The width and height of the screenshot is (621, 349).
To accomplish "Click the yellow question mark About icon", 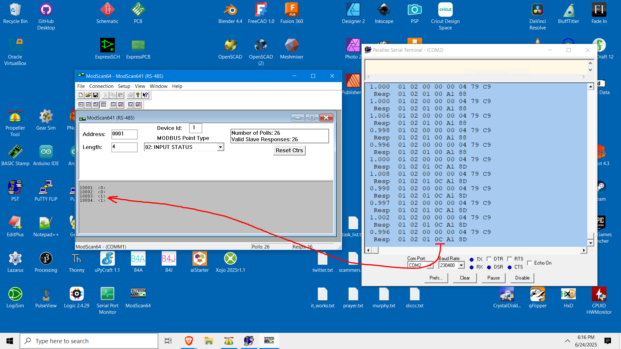I will click(138, 95).
